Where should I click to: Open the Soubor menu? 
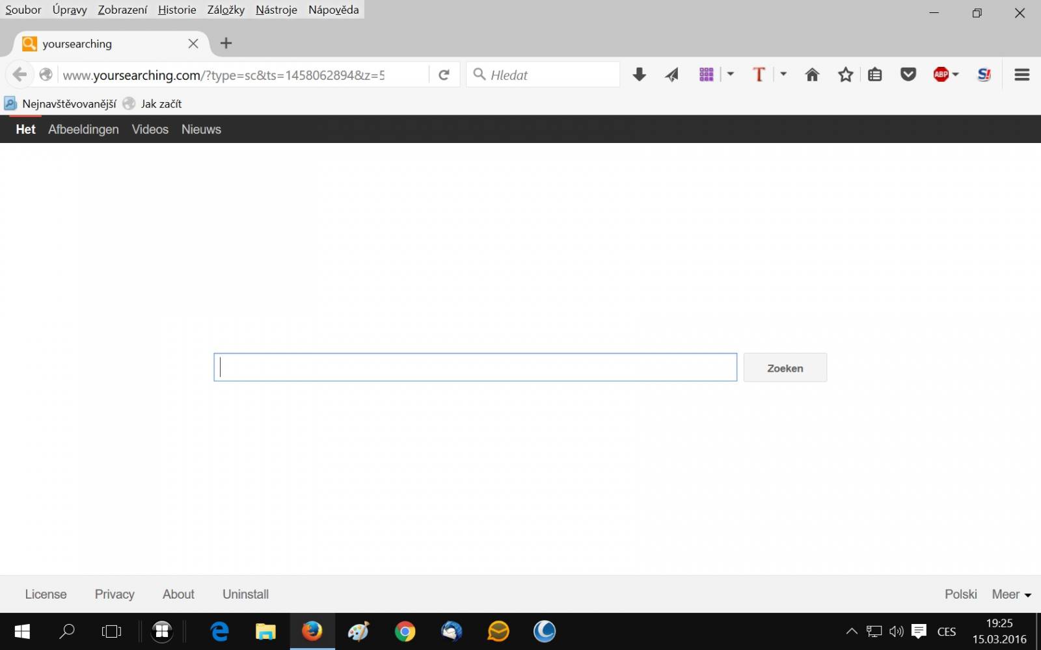point(23,10)
